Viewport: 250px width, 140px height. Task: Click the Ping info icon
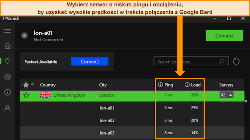click(x=160, y=85)
